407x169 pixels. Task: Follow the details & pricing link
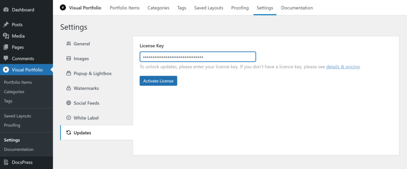(x=343, y=67)
